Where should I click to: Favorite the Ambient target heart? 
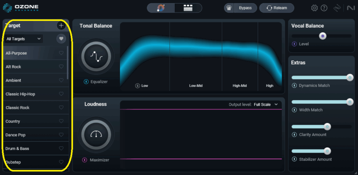pos(61,81)
